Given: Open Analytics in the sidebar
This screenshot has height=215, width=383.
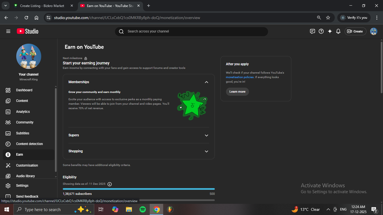Looking at the screenshot, I should [x=23, y=112].
